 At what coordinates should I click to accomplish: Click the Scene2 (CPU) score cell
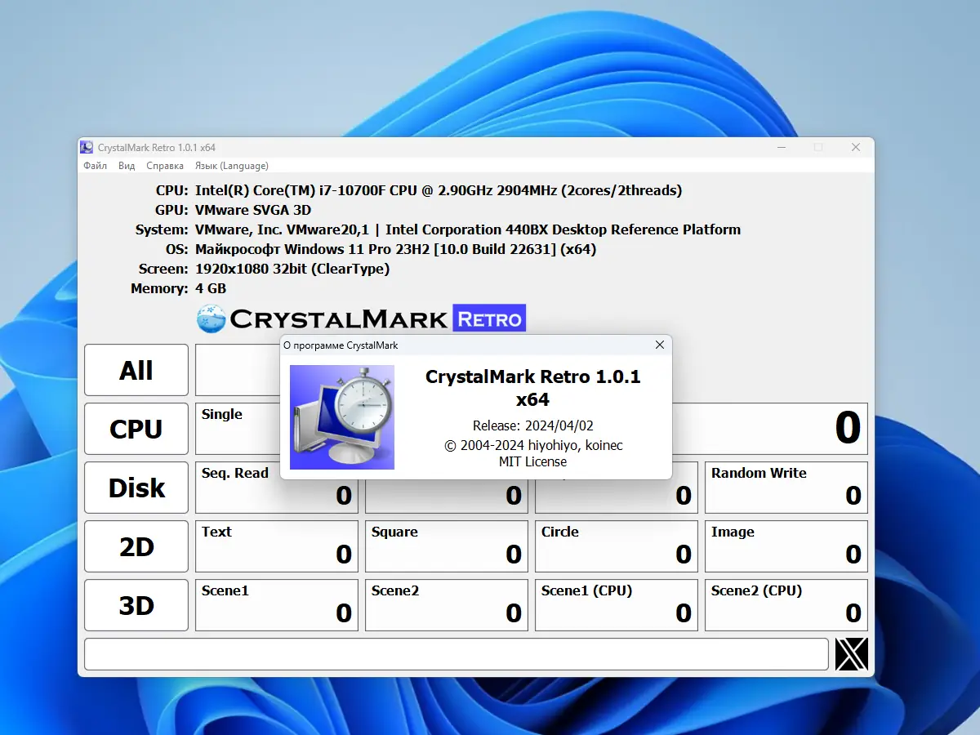[x=786, y=605]
